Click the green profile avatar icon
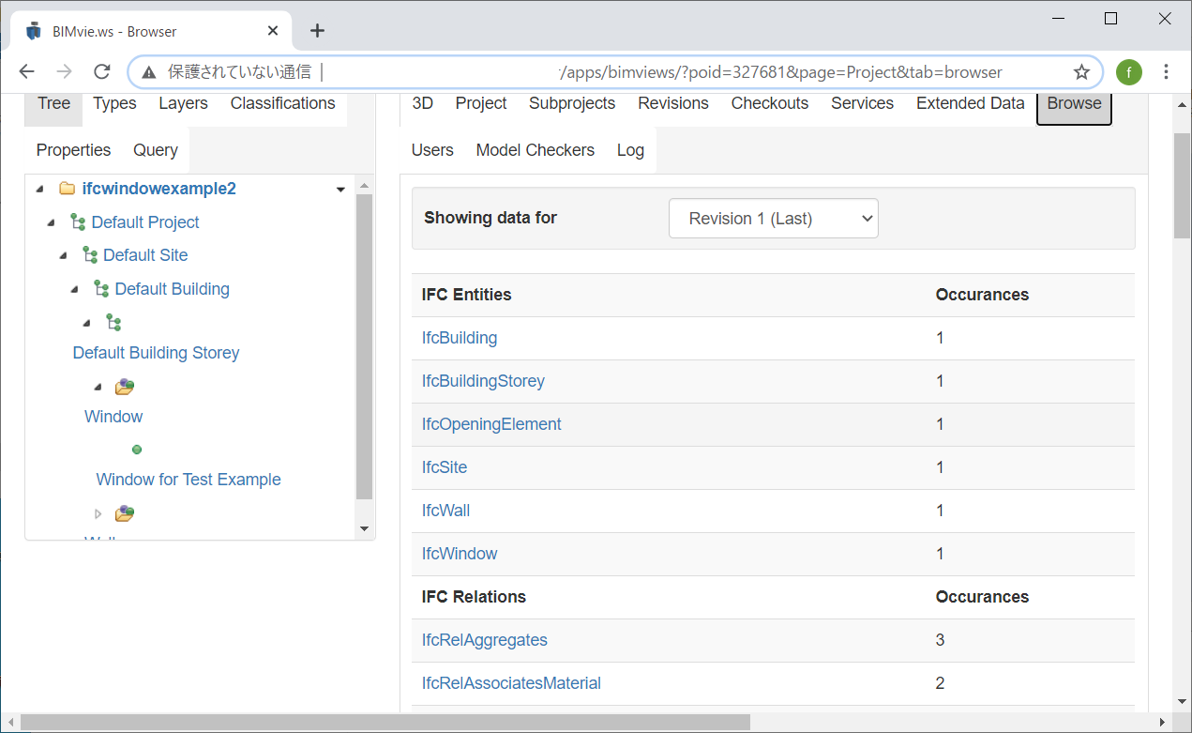The image size is (1192, 733). tap(1128, 71)
